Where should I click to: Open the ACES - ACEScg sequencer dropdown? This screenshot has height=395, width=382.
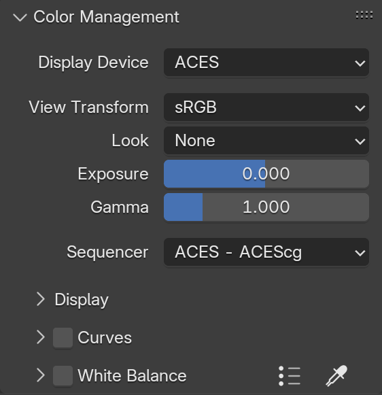(266, 252)
